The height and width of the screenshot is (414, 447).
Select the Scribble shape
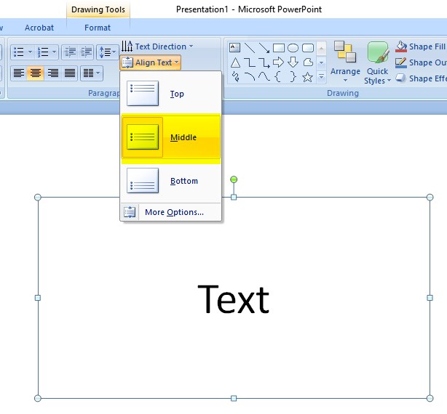(x=235, y=77)
